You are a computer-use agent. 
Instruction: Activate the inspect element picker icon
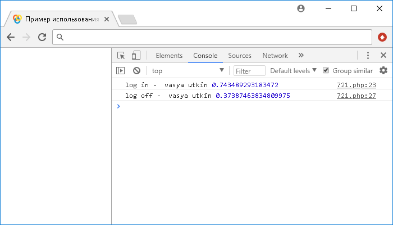click(121, 56)
